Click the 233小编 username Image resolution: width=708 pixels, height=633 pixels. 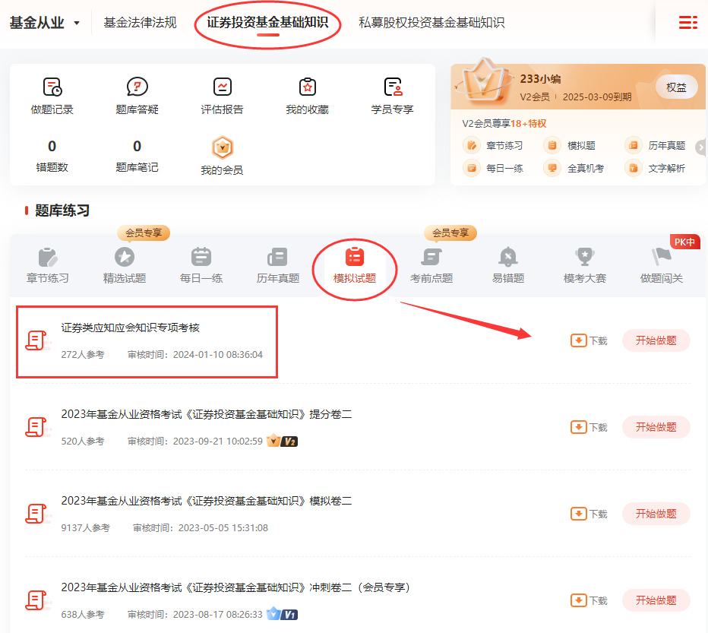pyautogui.click(x=540, y=79)
